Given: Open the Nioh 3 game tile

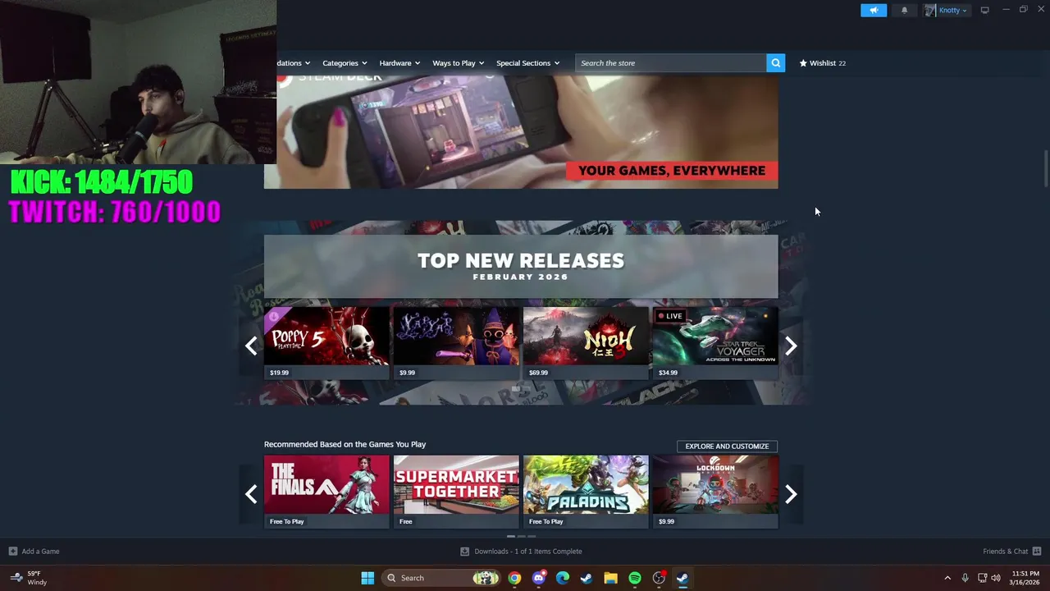Looking at the screenshot, I should pos(586,343).
